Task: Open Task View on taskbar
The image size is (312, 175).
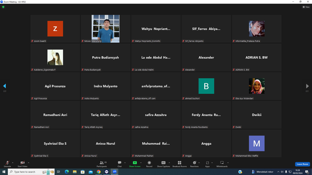Action: click(x=58, y=172)
